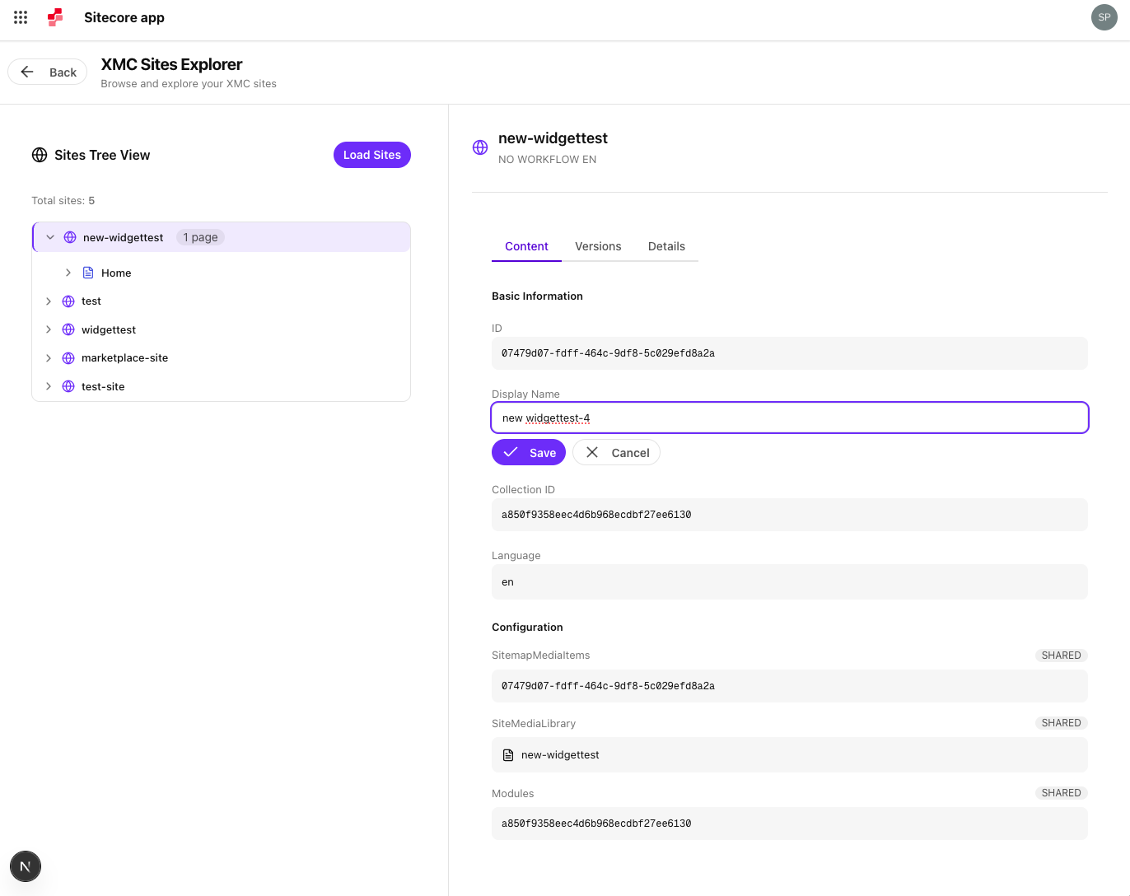This screenshot has height=896, width=1130.
Task: Click the globe icon next to marketplace-site
Action: (x=68, y=357)
